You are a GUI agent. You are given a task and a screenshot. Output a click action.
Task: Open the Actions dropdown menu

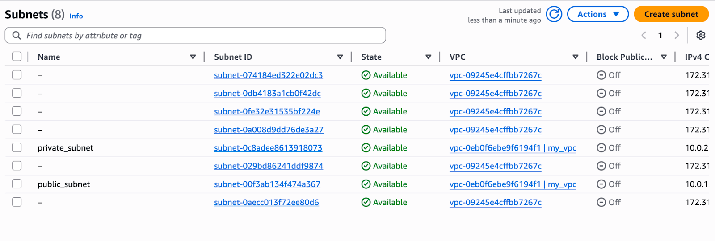[x=598, y=14]
